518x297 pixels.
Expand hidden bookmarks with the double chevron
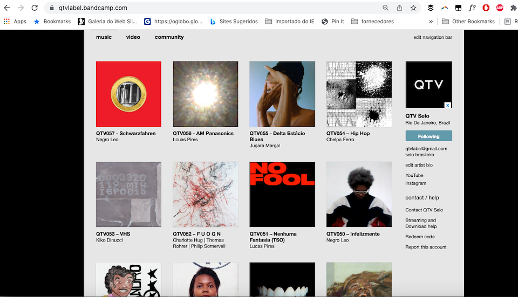pos(431,22)
